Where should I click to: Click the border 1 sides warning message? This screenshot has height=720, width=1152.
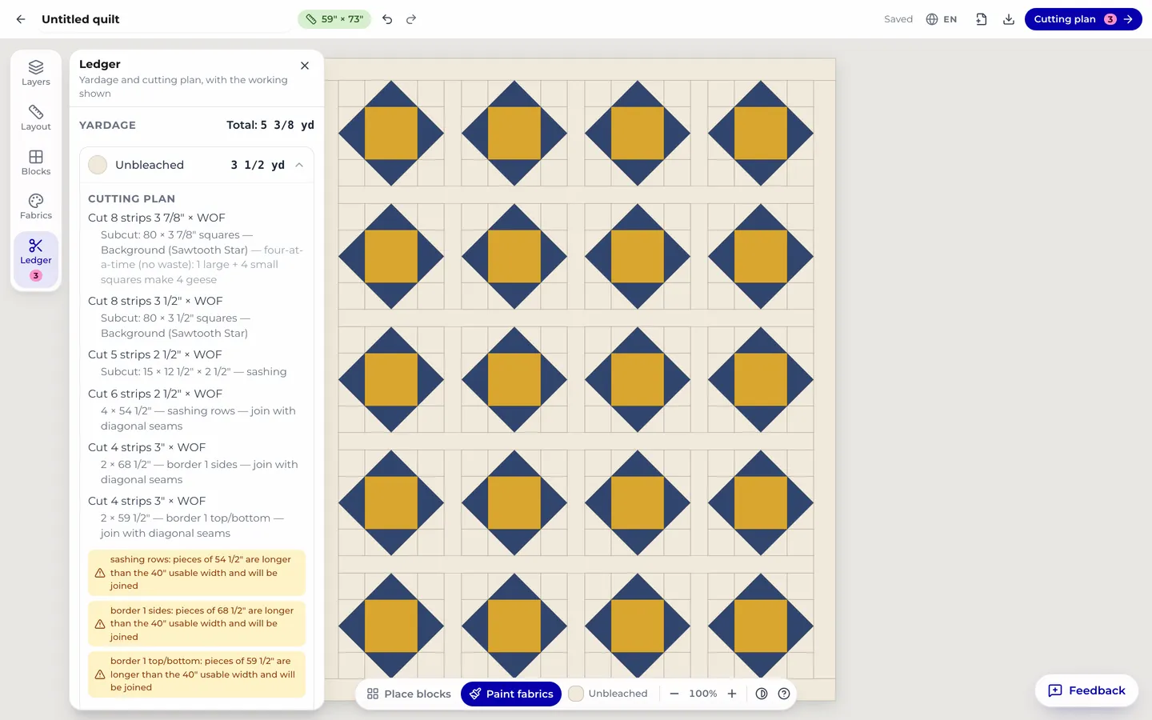click(197, 623)
